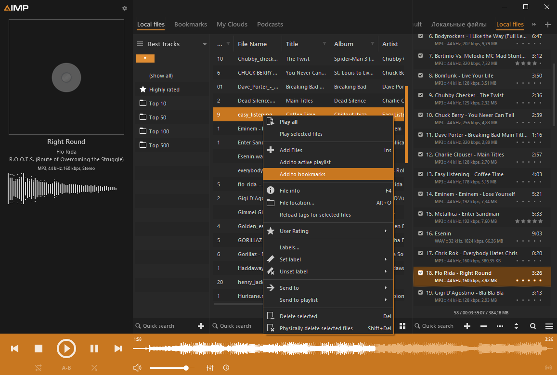Uncheck Flo Rida - Right Round checkbox
This screenshot has height=375, width=557.
pos(421,273)
